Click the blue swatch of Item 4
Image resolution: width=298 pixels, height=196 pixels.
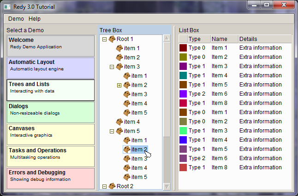point(183,140)
